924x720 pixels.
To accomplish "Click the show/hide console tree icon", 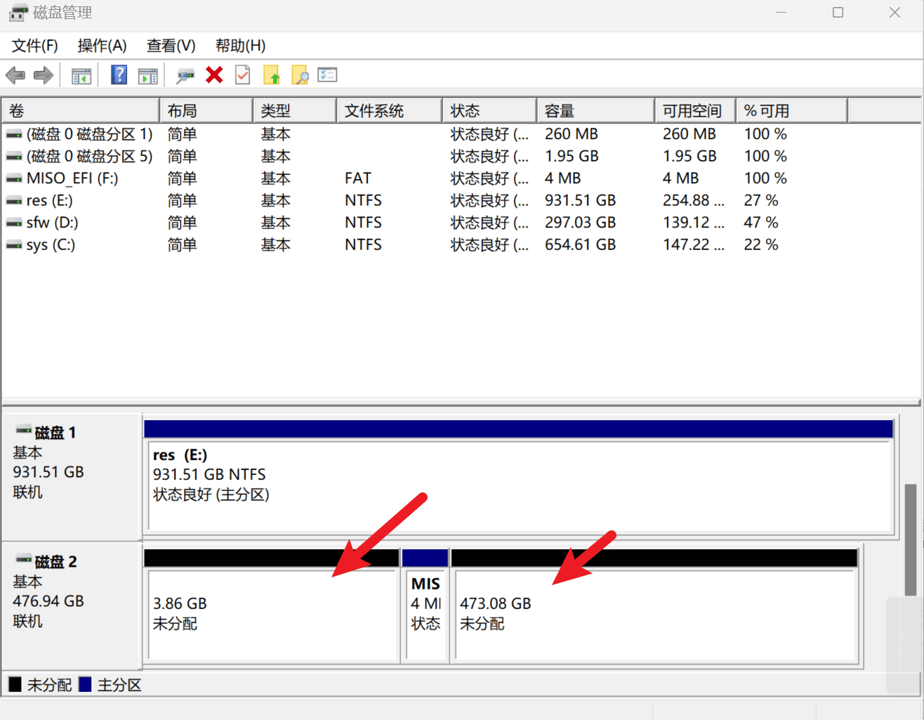I will (81, 75).
